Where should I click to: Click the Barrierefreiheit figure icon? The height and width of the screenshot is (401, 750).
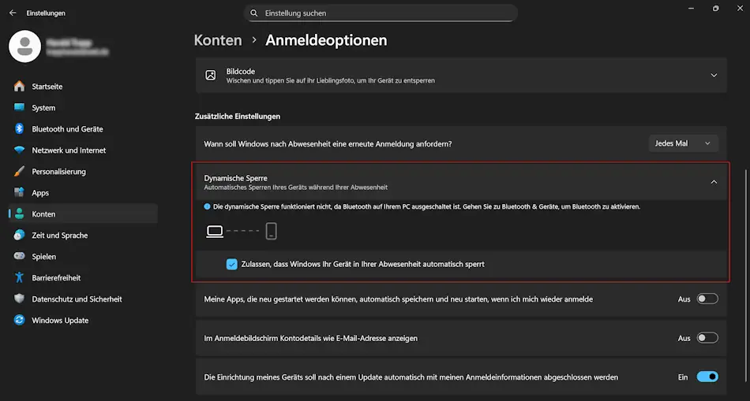[x=19, y=277]
